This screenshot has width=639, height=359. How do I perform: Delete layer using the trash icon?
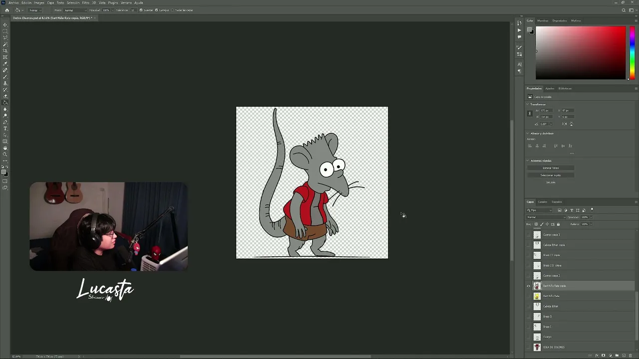click(x=630, y=356)
